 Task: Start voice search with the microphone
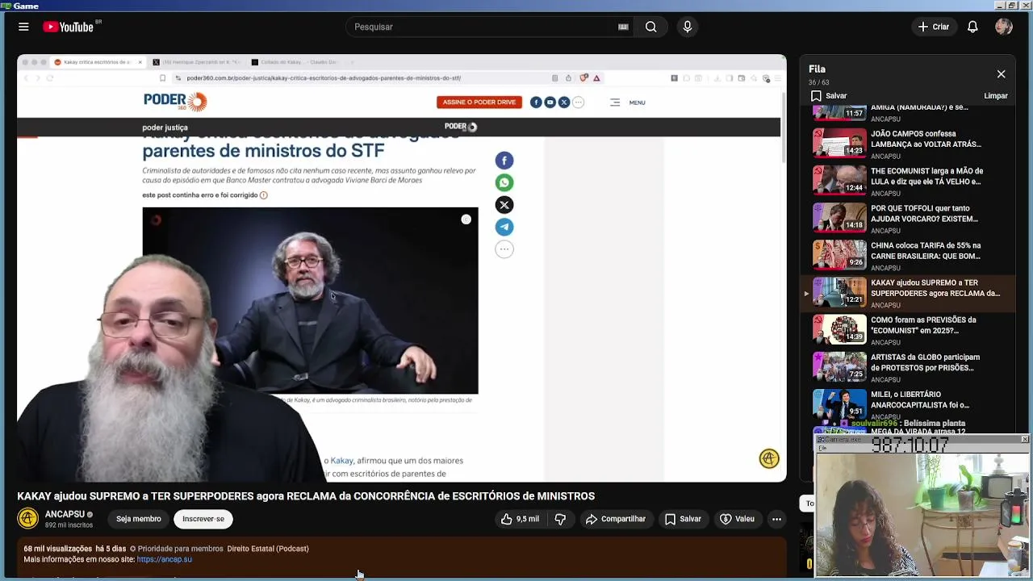tap(688, 27)
